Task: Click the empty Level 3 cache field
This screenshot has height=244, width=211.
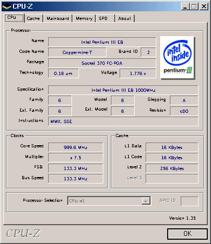Action: click(172, 179)
